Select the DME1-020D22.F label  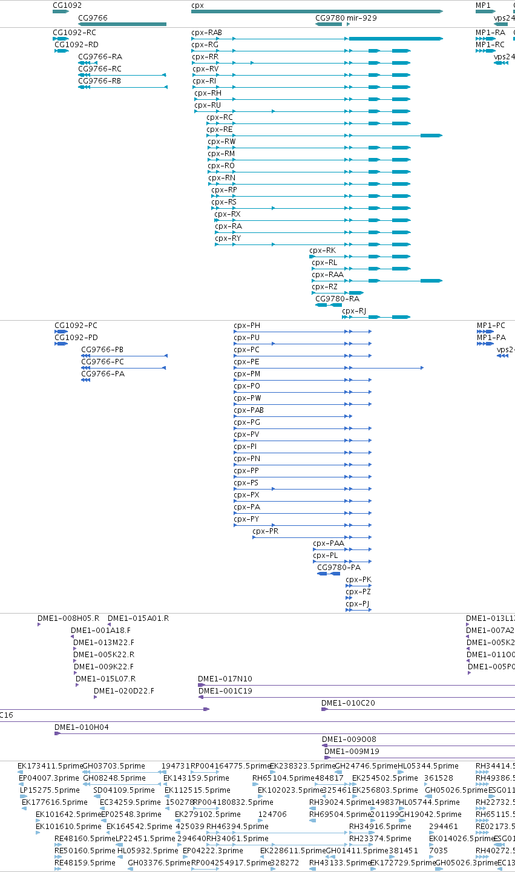point(123,691)
